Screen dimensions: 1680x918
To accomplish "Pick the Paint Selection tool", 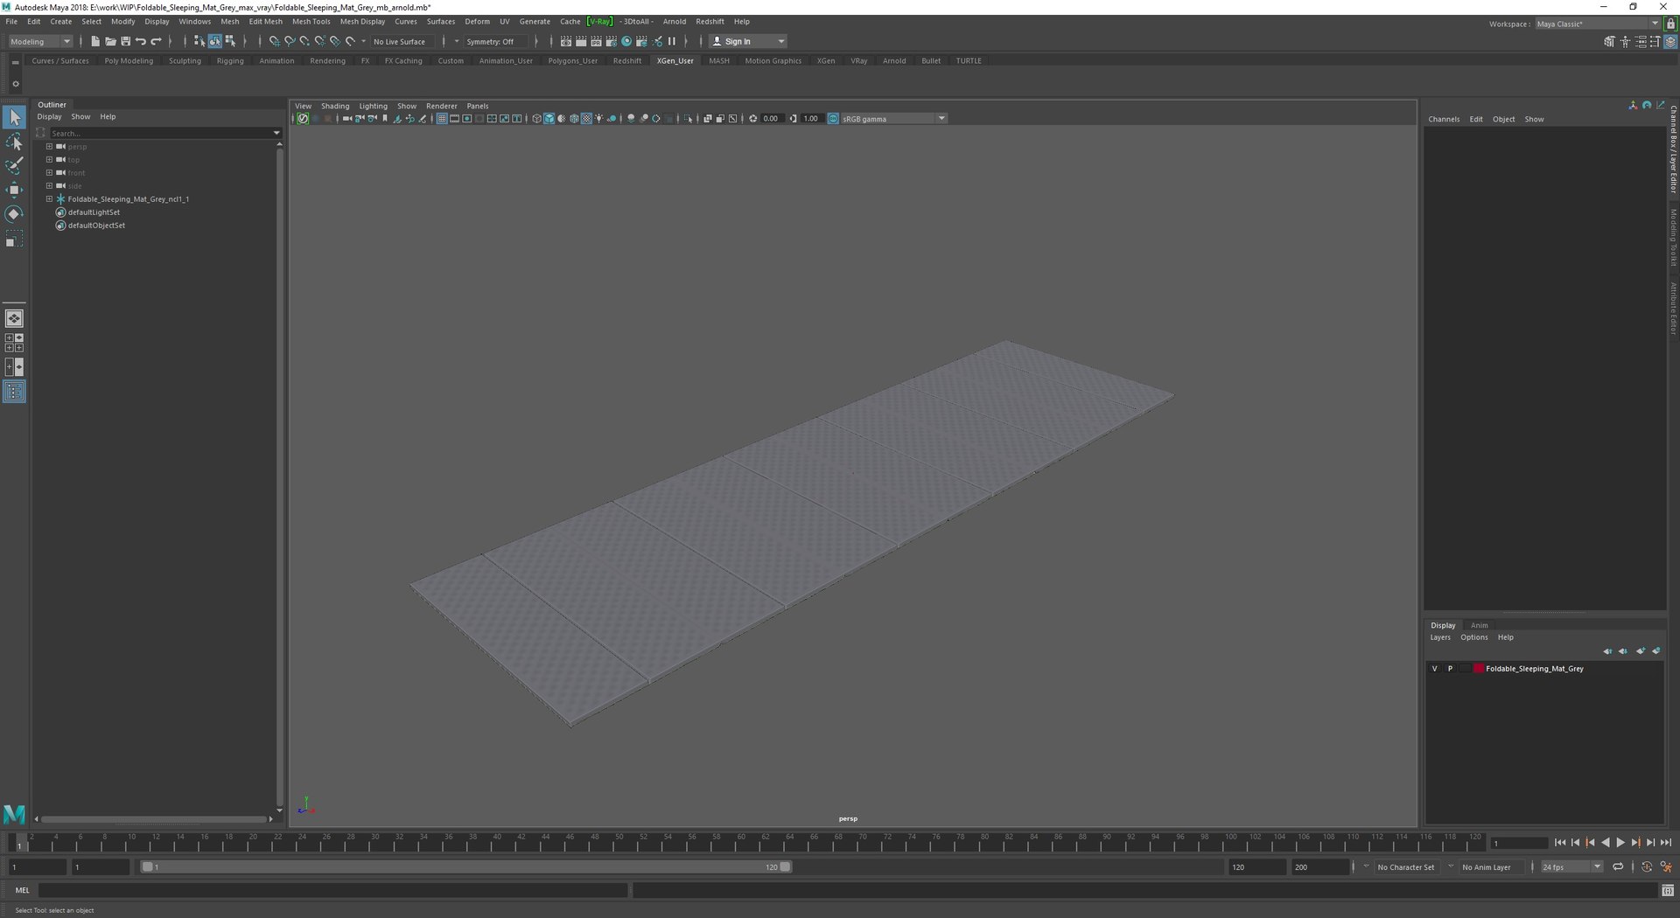I will [14, 166].
